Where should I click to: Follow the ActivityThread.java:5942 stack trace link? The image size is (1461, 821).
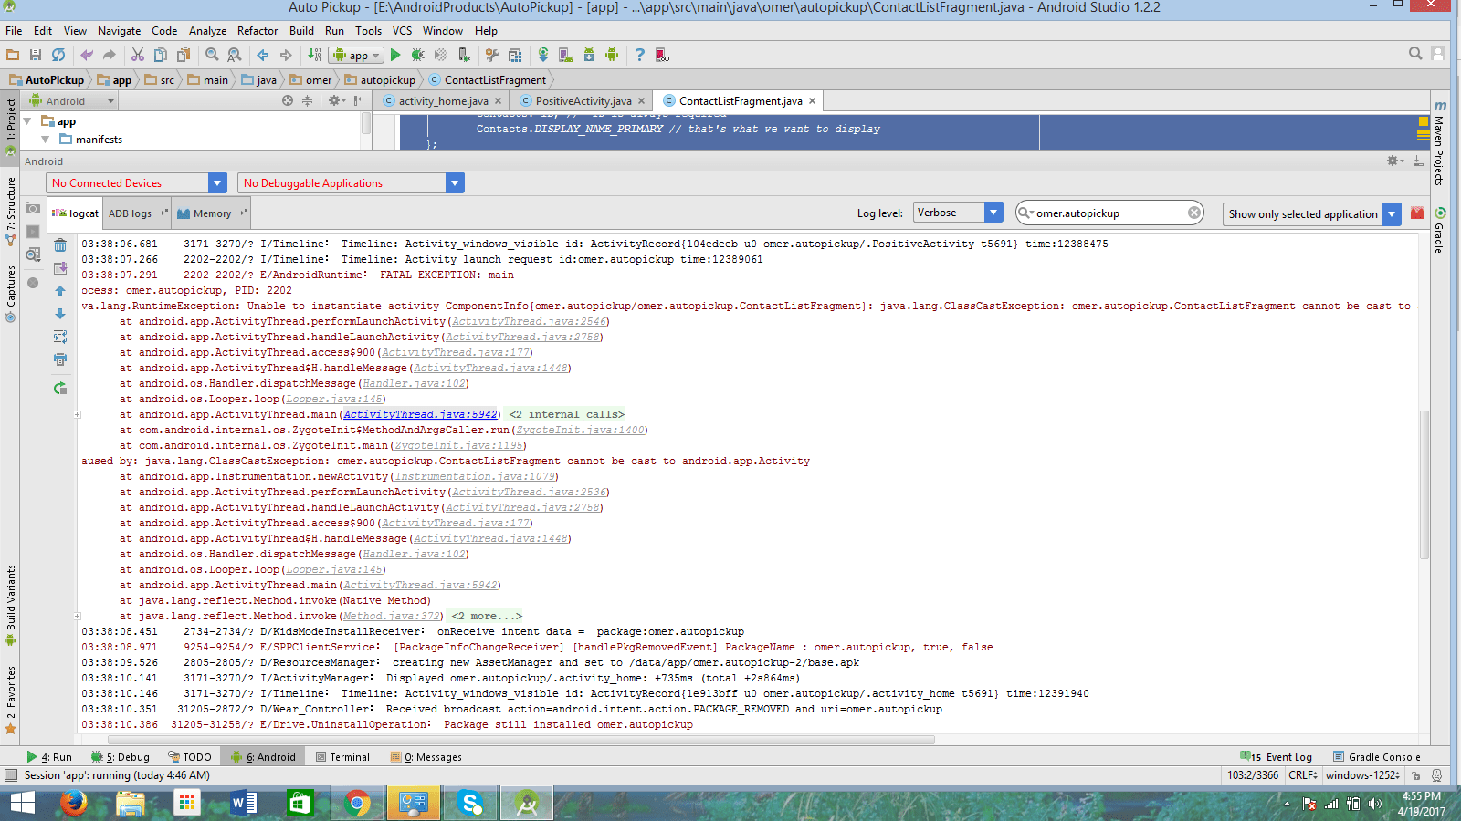click(x=419, y=414)
